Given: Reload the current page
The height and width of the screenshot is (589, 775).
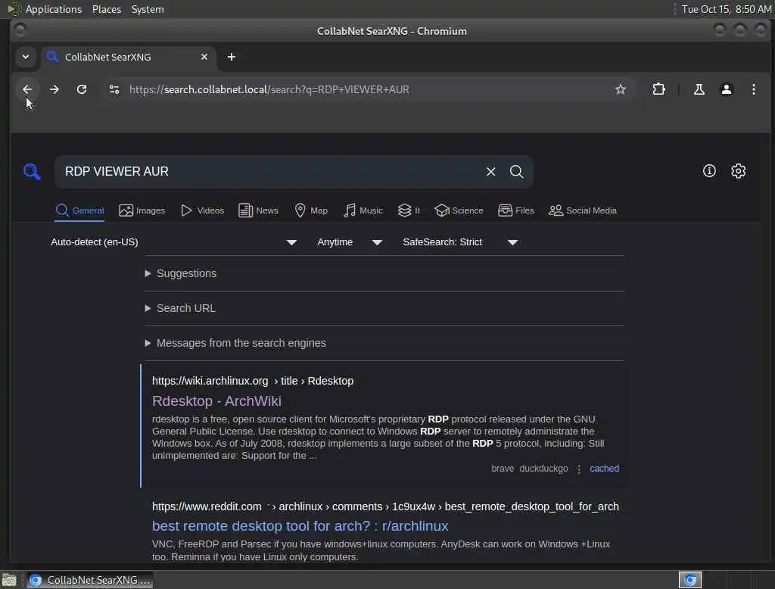Looking at the screenshot, I should click(x=82, y=89).
